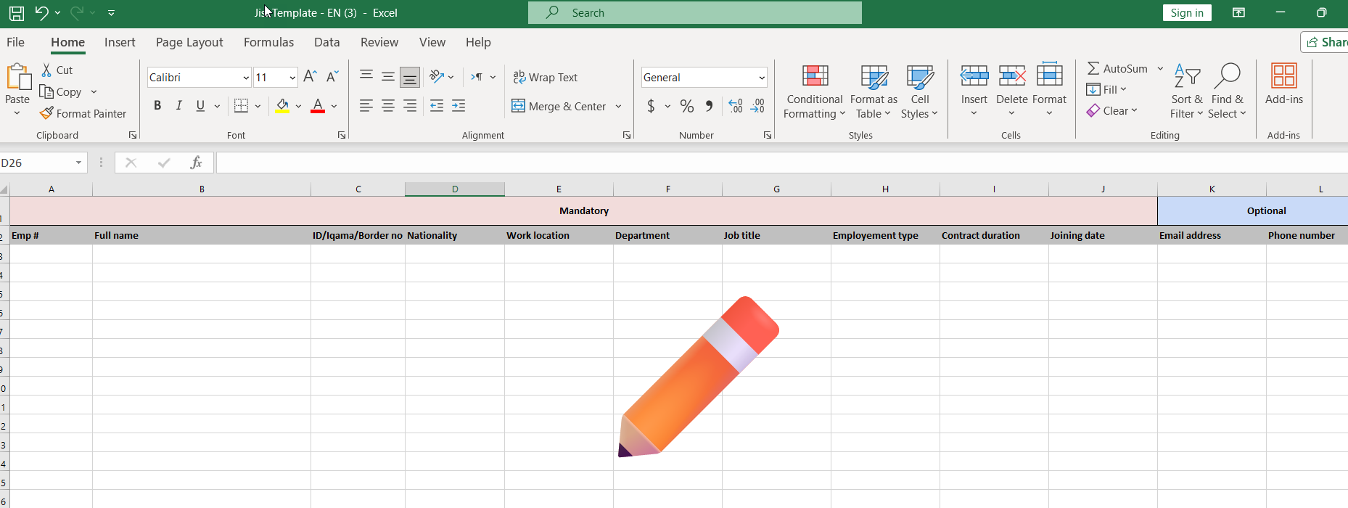Click the Conditional Formatting icon

pyautogui.click(x=815, y=77)
